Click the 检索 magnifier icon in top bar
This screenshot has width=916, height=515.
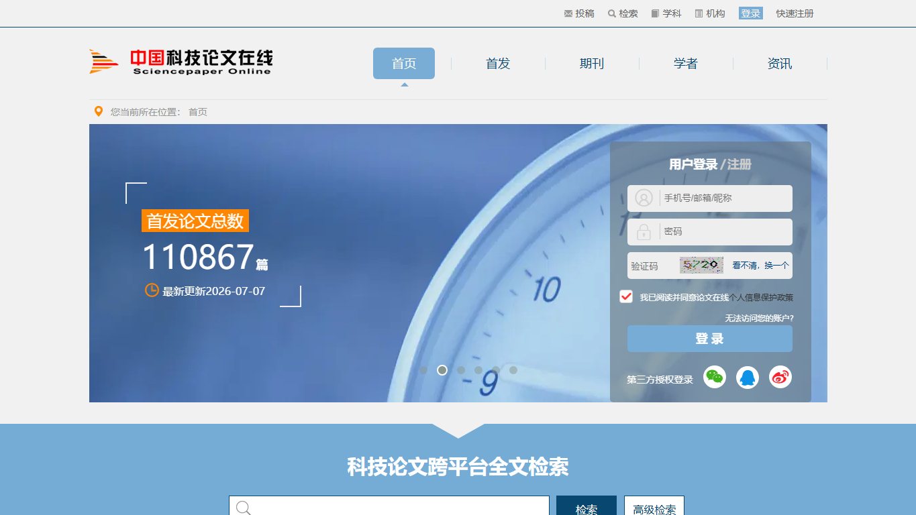[612, 13]
